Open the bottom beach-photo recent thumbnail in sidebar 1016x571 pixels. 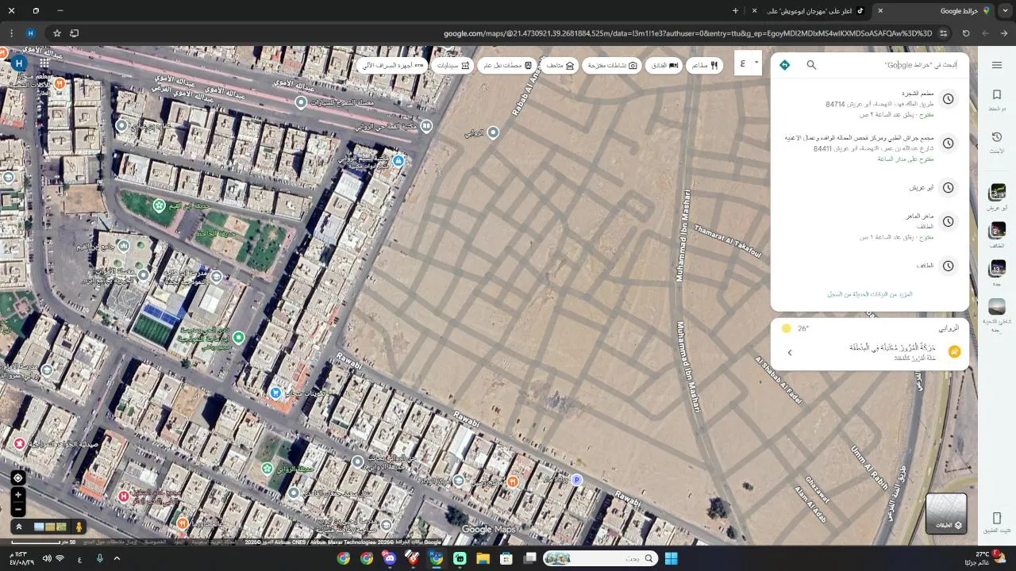[997, 307]
